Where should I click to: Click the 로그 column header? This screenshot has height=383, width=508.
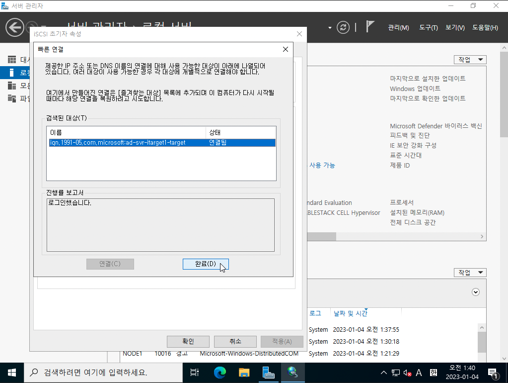point(315,313)
